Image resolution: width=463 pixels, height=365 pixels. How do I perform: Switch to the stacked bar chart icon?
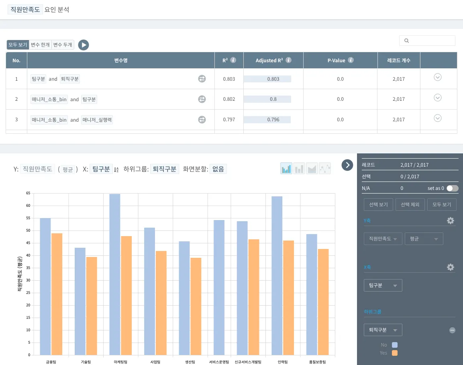click(299, 169)
